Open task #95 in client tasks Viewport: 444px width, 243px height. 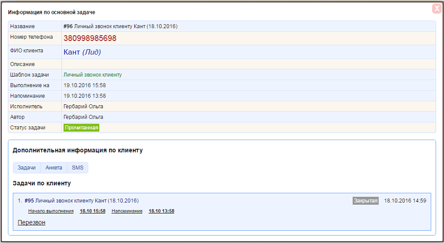29,201
